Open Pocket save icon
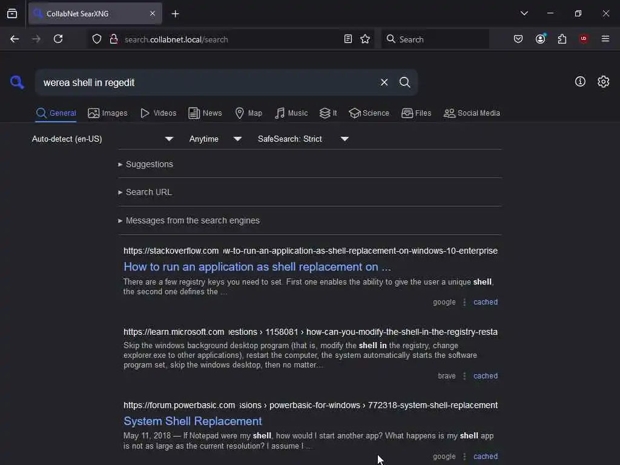Image resolution: width=620 pixels, height=465 pixels. pyautogui.click(x=518, y=39)
